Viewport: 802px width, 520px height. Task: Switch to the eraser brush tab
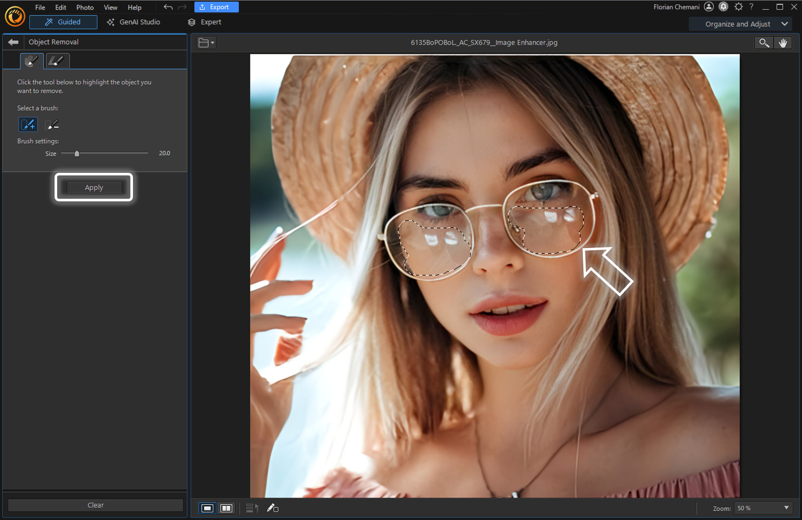[57, 61]
